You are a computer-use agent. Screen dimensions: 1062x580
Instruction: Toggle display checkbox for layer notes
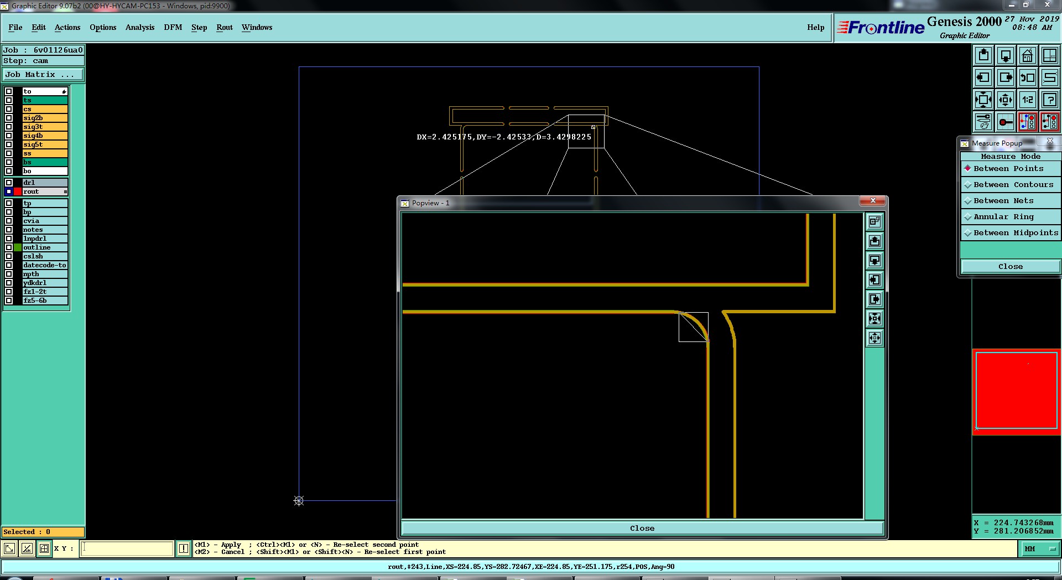tap(9, 230)
